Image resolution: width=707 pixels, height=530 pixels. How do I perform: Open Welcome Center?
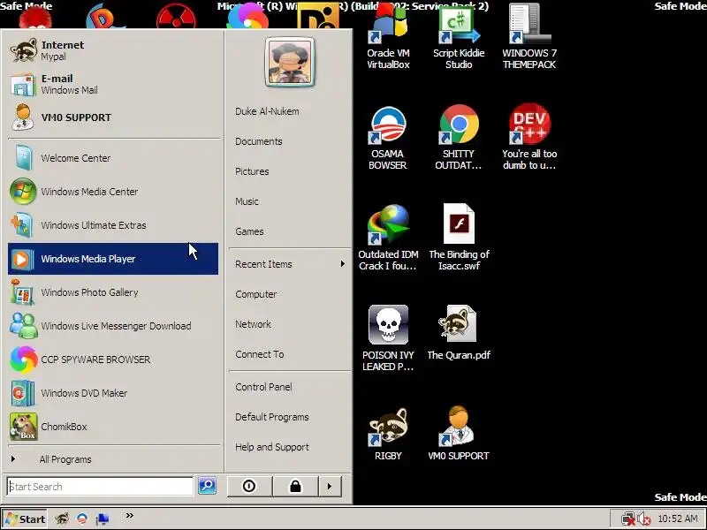click(113, 158)
